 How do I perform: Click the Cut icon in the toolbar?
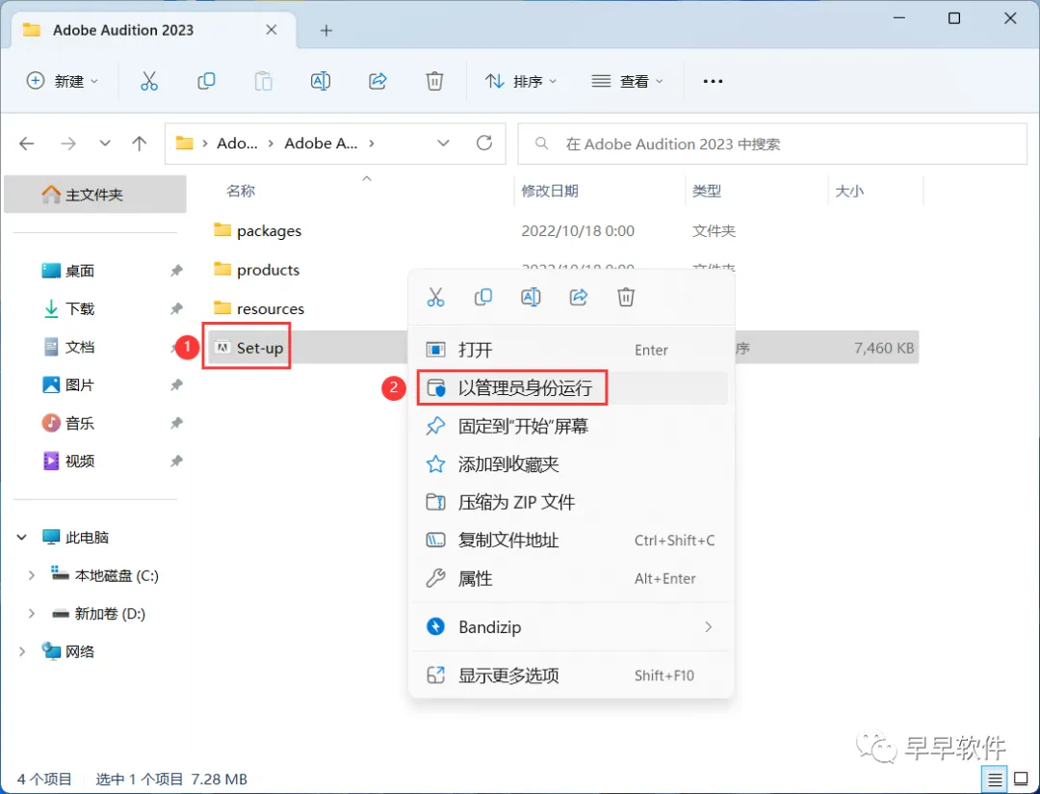click(x=149, y=81)
